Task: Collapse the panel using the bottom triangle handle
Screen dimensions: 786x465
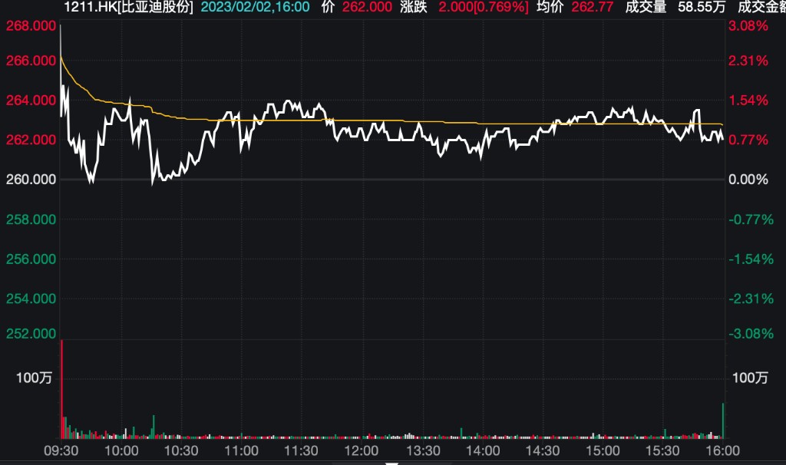Action: [x=393, y=463]
